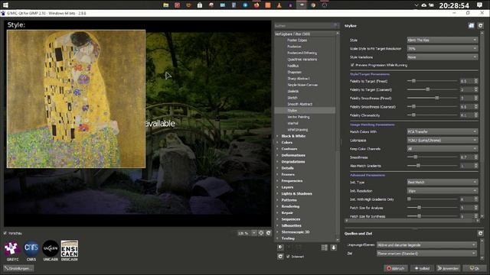This screenshot has width=490, height=275.
Task: Click the copy-command icon beside the Stylize title
Action: coord(472,25)
